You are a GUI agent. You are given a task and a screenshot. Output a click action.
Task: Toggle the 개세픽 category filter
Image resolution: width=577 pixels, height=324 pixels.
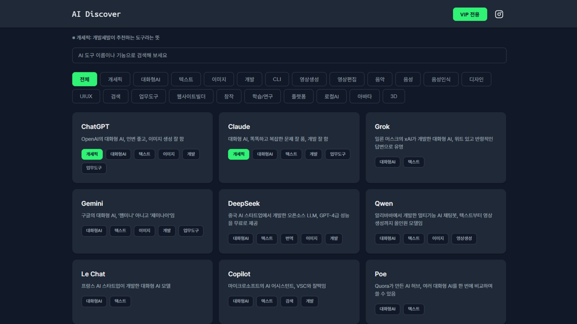[115, 79]
